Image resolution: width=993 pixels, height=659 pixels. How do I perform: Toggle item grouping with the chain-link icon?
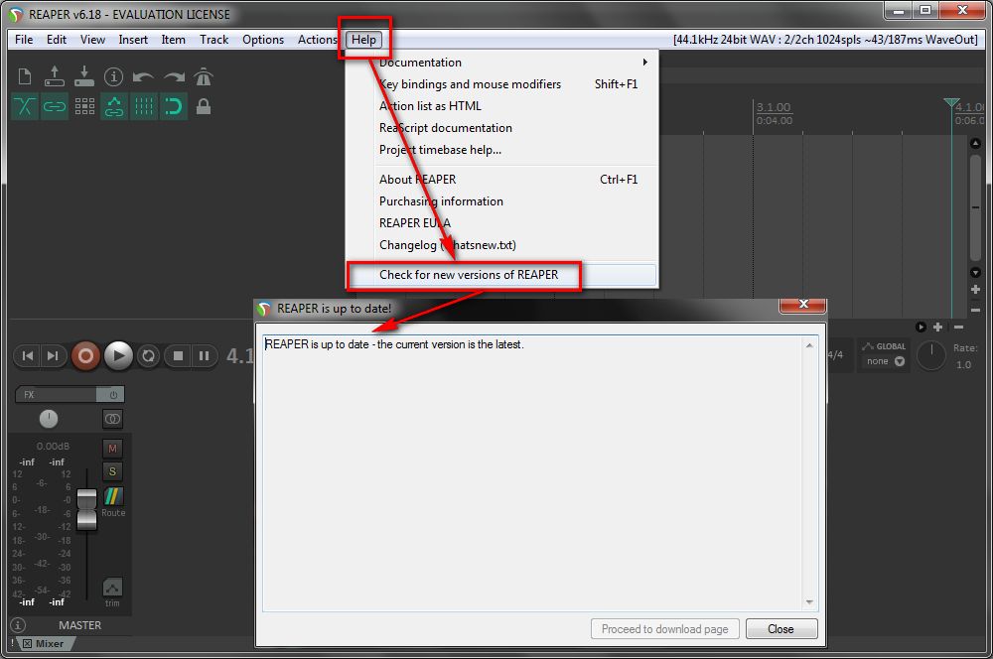pos(55,106)
